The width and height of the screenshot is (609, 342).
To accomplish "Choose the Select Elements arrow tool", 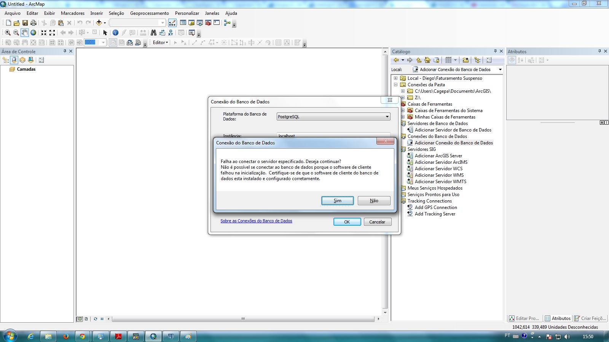I will [105, 33].
